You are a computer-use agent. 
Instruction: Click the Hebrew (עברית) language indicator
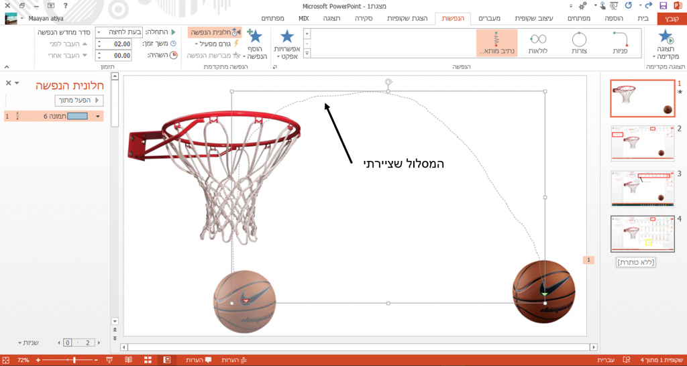pyautogui.click(x=606, y=360)
